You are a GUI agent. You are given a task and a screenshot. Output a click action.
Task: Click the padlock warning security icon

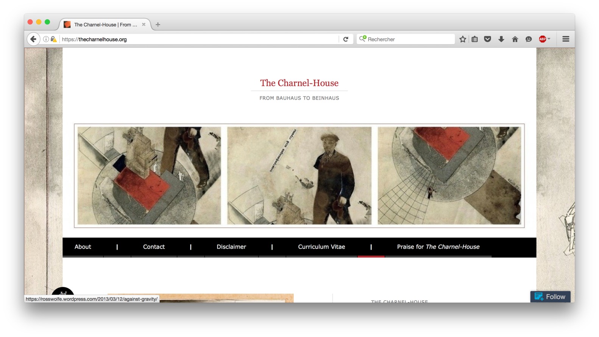[x=54, y=39]
